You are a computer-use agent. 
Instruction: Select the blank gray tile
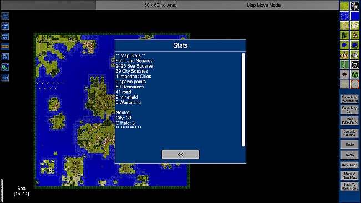pos(344,84)
